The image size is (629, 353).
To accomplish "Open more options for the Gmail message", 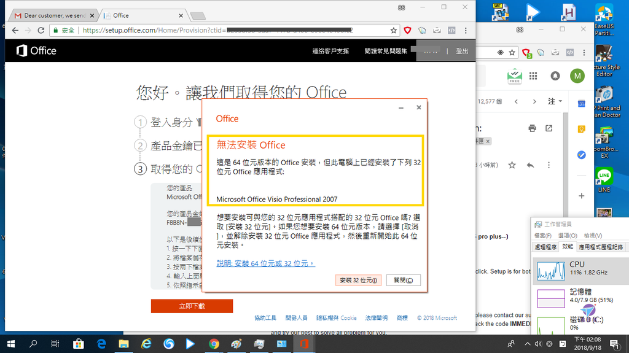I will tap(549, 165).
